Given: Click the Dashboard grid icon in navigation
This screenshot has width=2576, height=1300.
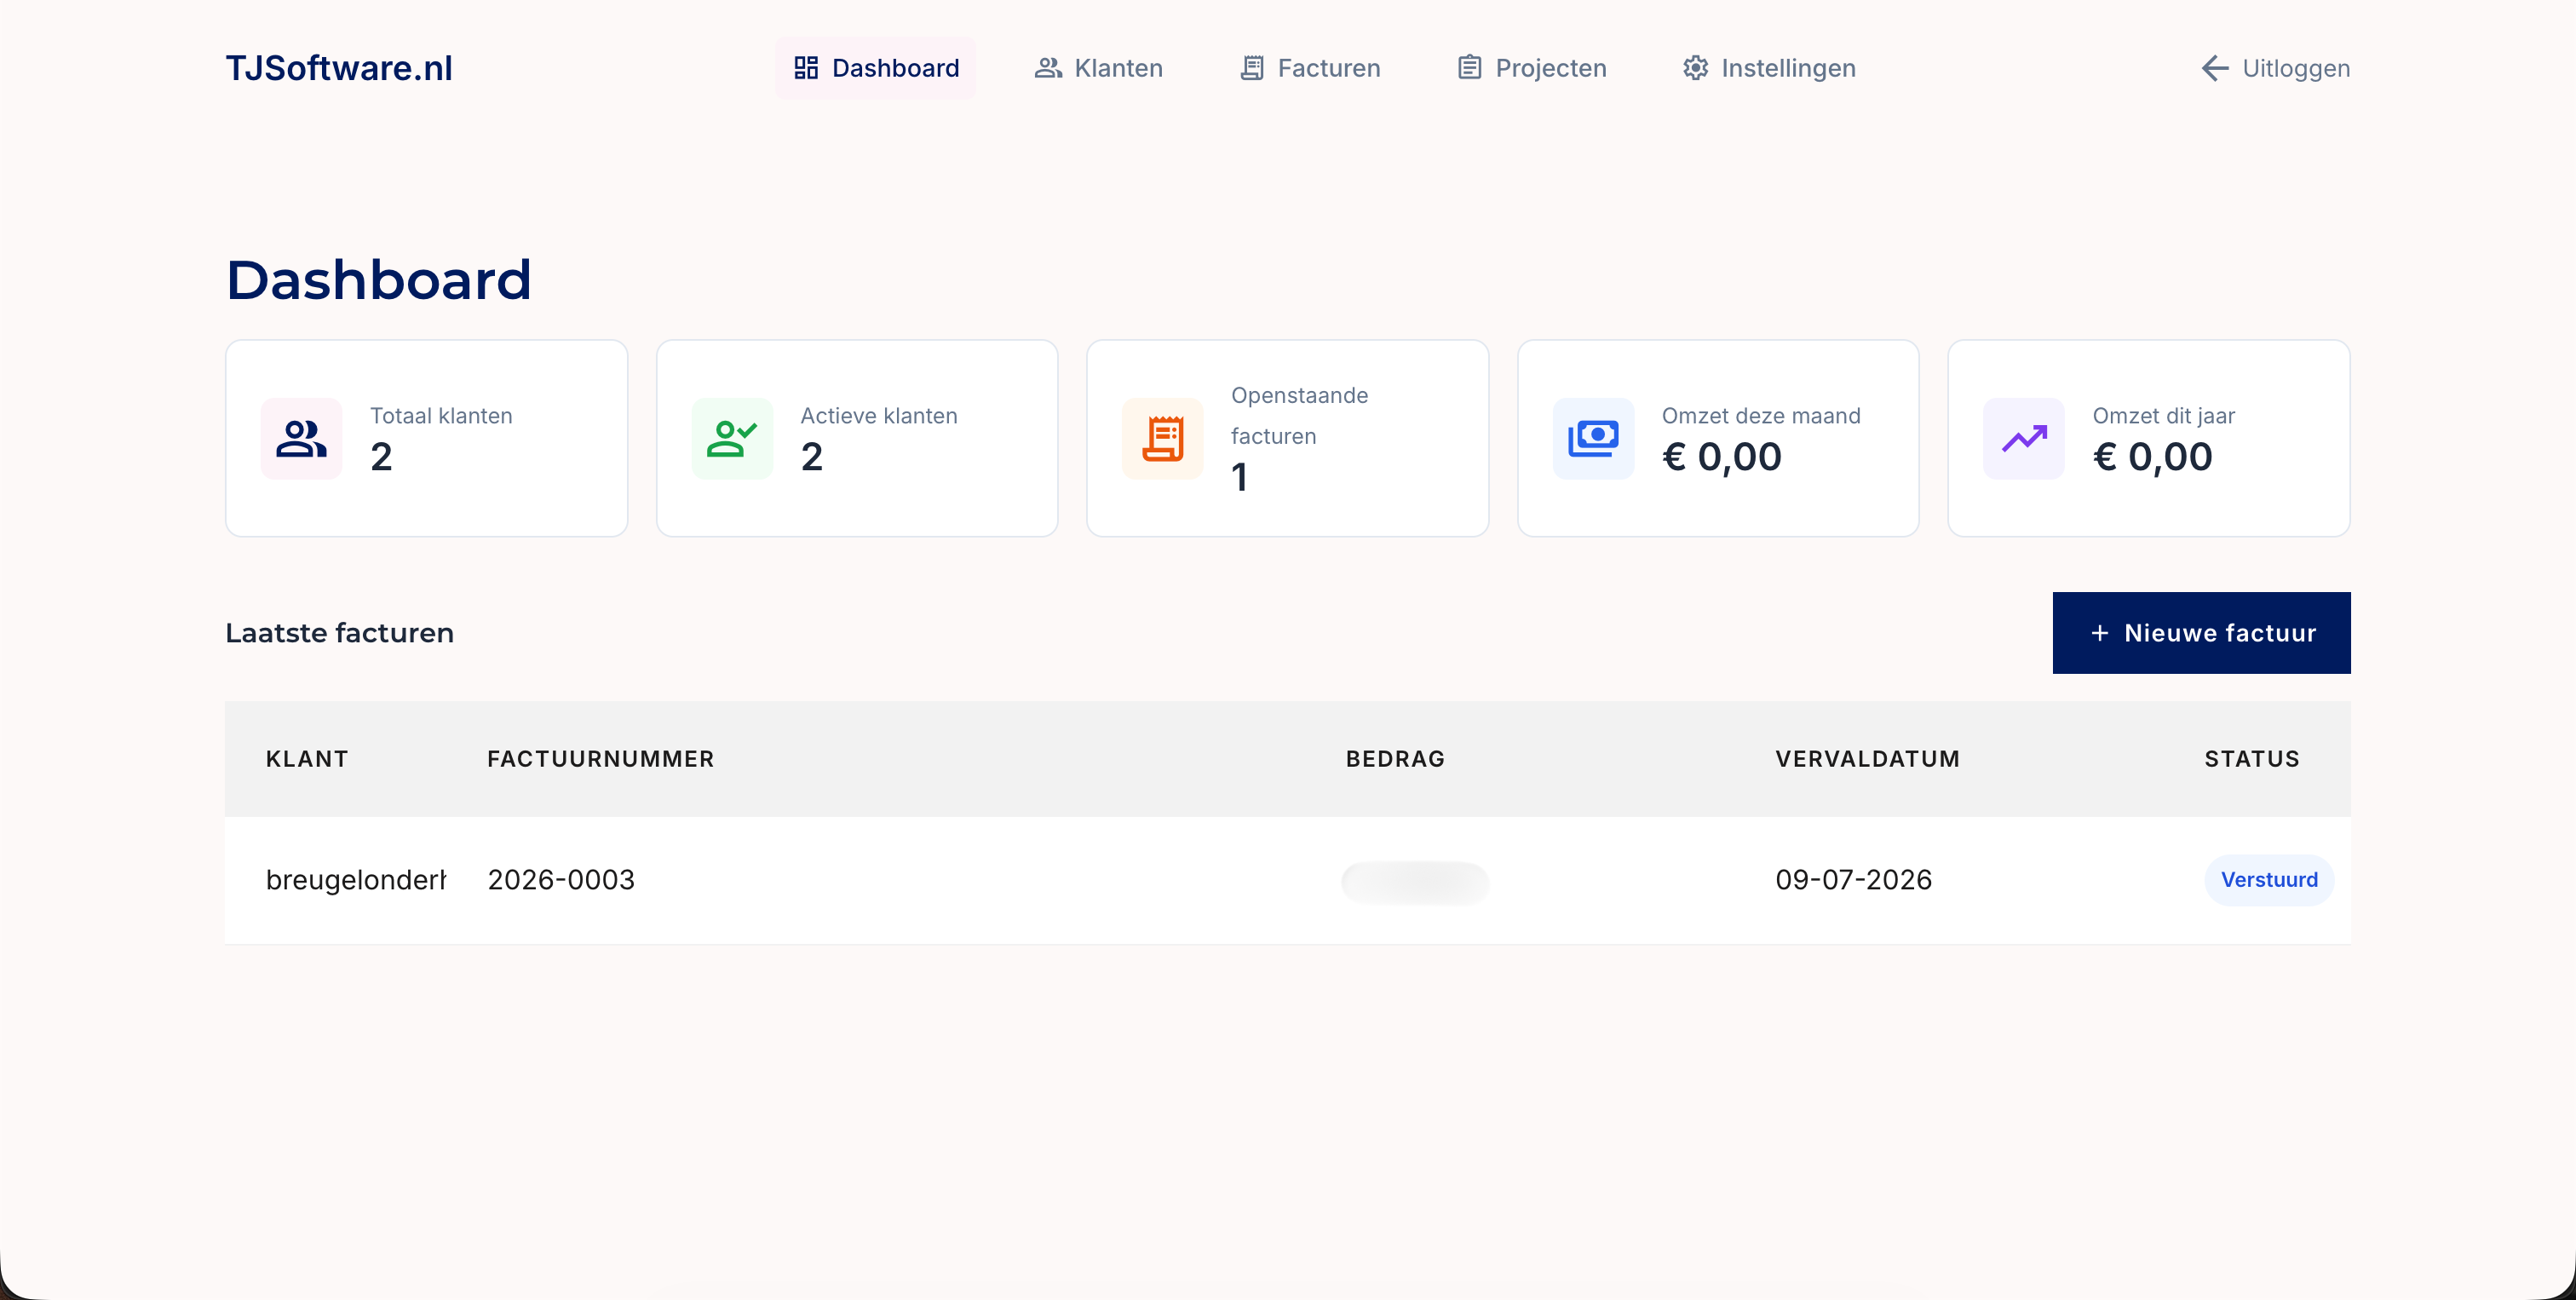Looking at the screenshot, I should (x=806, y=68).
